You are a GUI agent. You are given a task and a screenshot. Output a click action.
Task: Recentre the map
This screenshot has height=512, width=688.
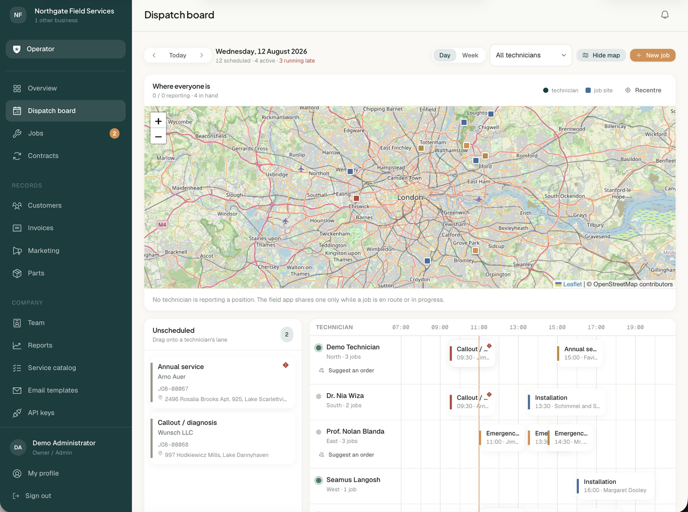coord(643,90)
